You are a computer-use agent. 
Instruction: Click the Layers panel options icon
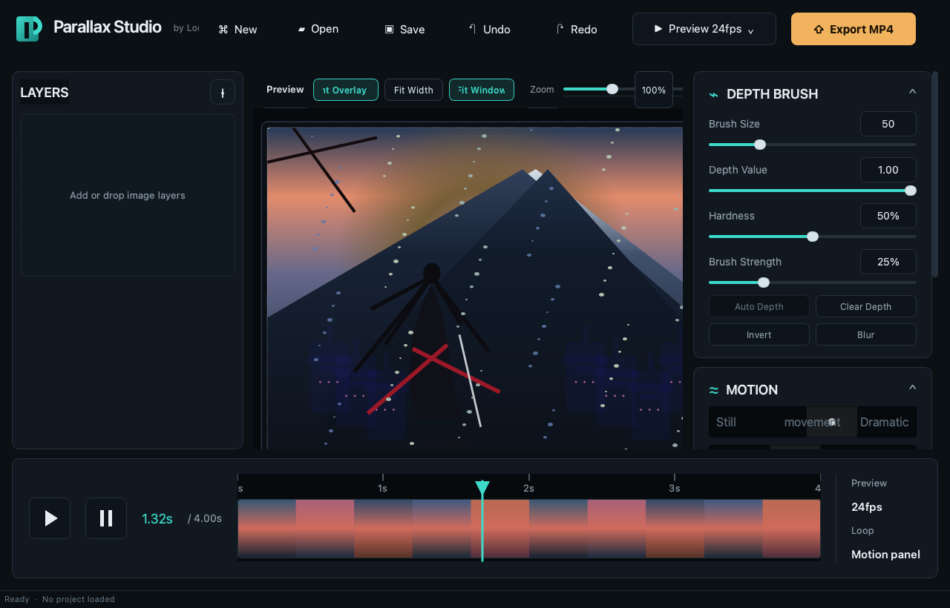[223, 93]
